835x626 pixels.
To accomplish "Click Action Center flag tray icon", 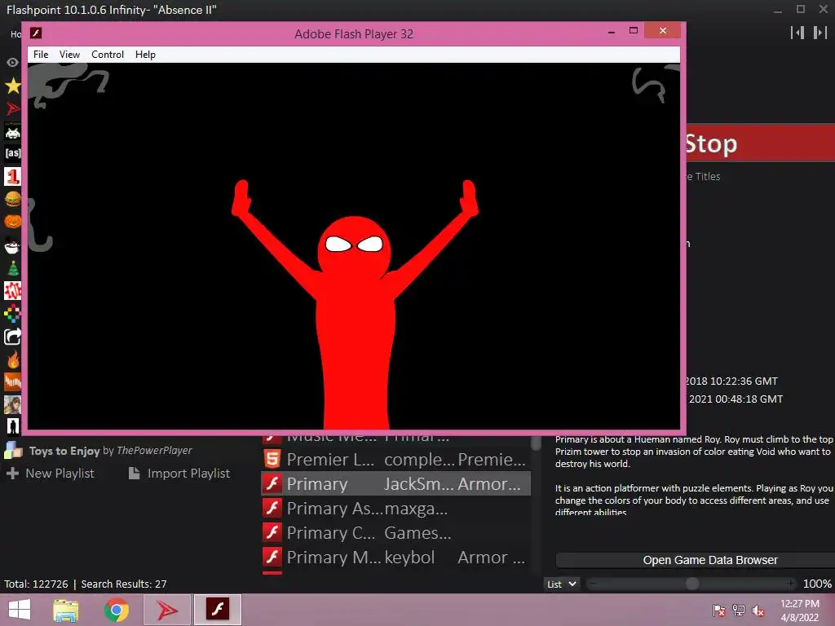I will pyautogui.click(x=719, y=610).
